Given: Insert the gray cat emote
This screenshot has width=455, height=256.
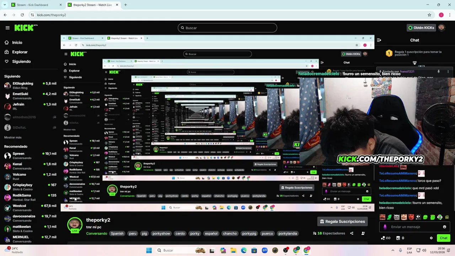Looking at the screenshot, I should pos(396,217).
